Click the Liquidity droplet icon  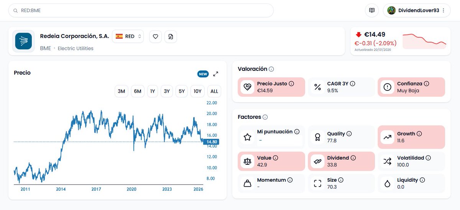tap(388, 184)
